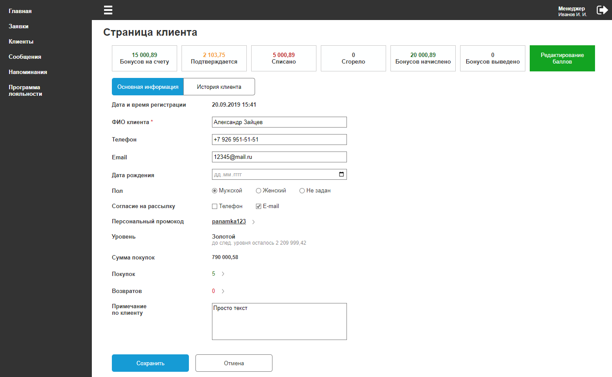Select the Мужской gender radio button
Viewport: 612px width, 377px height.
[215, 191]
